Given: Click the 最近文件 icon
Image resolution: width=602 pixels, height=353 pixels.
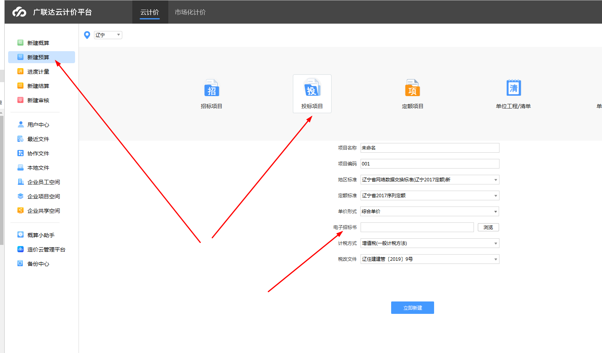Looking at the screenshot, I should pos(21,139).
